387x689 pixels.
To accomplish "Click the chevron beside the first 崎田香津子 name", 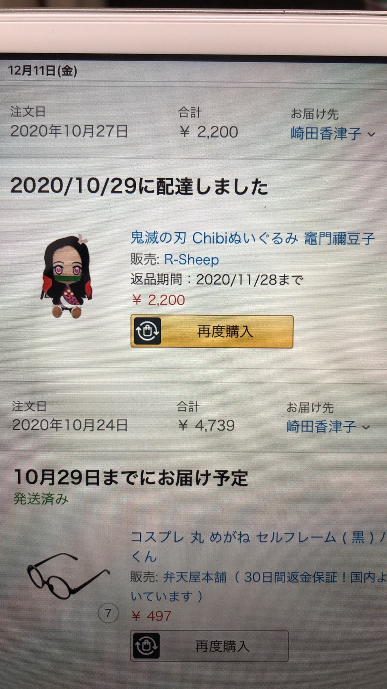I will (371, 134).
